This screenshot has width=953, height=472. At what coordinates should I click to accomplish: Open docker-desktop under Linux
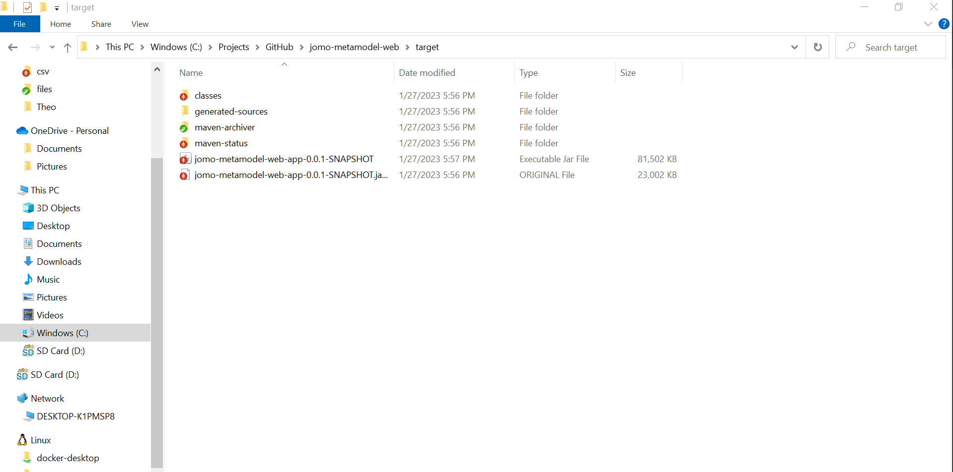[x=68, y=458]
